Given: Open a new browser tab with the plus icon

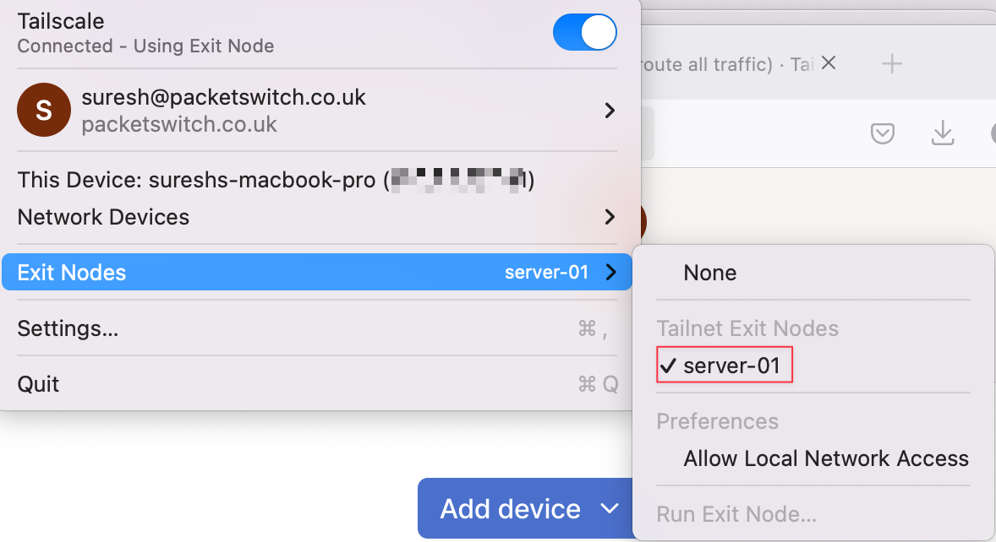Looking at the screenshot, I should (x=892, y=62).
